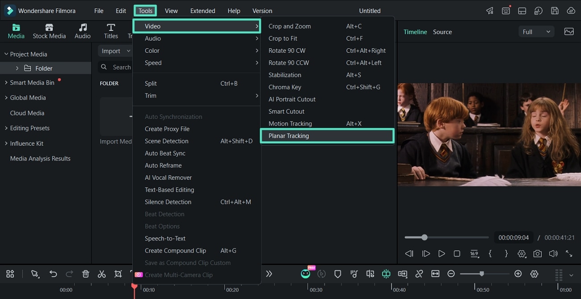Open the Audio panel
581x299 pixels.
[83, 31]
